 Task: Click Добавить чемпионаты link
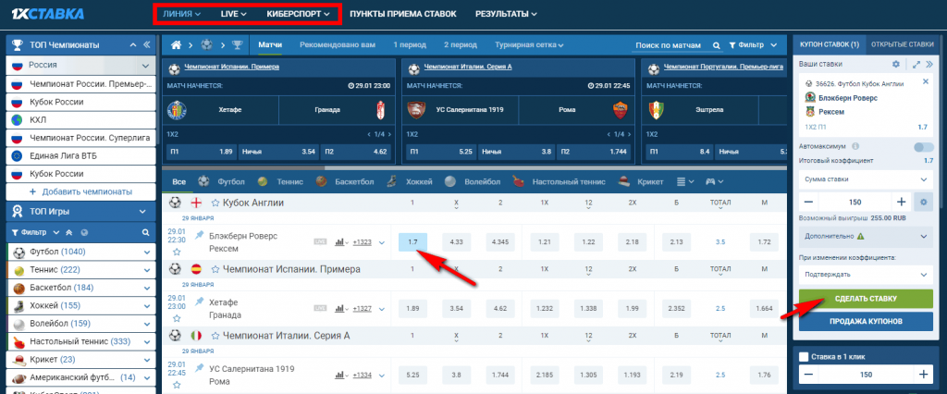click(x=81, y=191)
